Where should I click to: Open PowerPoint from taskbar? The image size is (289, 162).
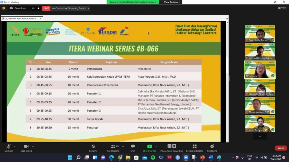[x=203, y=157]
